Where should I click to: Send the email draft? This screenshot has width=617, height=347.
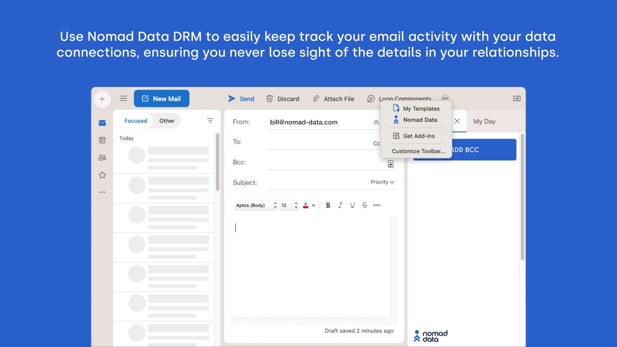[x=241, y=98]
